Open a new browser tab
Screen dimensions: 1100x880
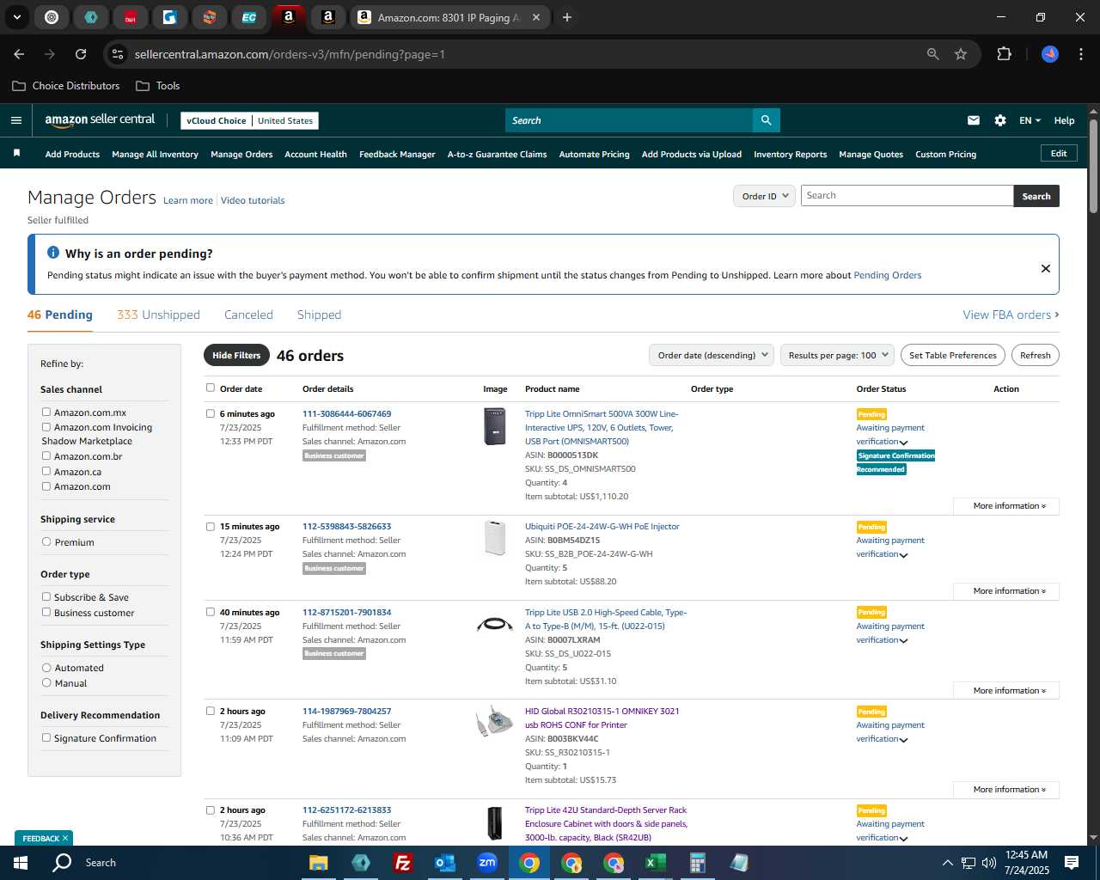tap(566, 17)
